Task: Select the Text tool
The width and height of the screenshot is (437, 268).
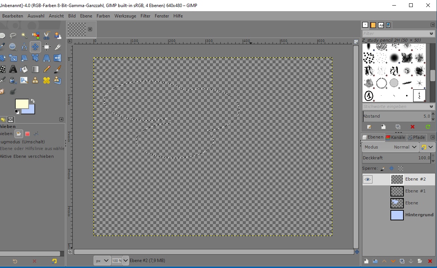Action: coord(13,69)
